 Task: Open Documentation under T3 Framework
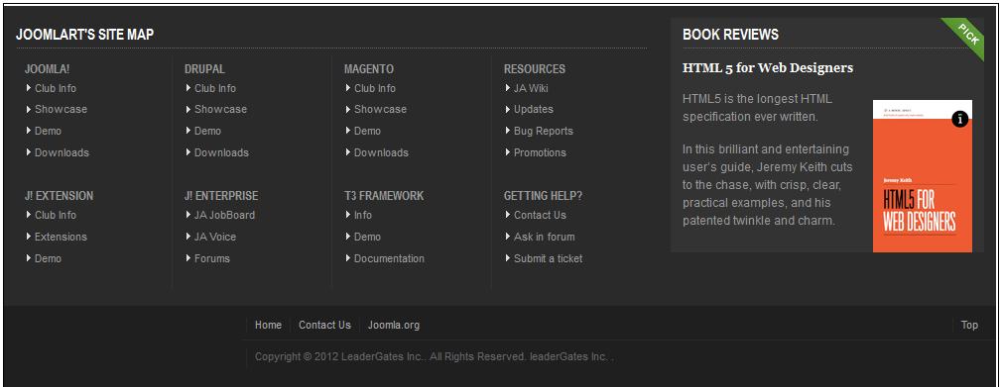pos(389,258)
